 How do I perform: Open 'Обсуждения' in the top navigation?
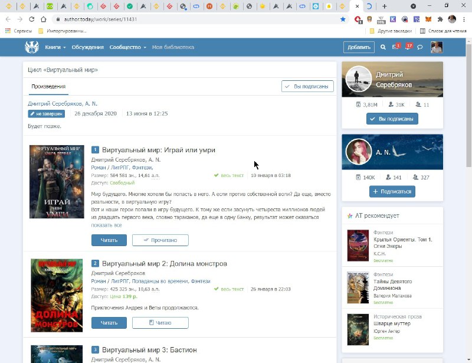(87, 47)
